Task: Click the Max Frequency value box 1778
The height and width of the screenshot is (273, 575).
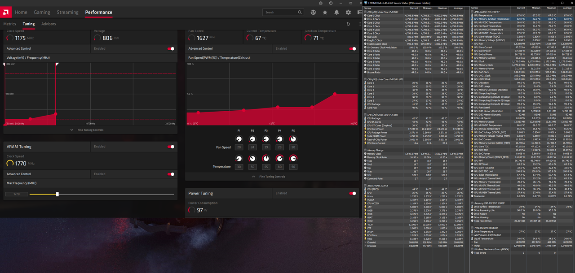Action: (16, 194)
